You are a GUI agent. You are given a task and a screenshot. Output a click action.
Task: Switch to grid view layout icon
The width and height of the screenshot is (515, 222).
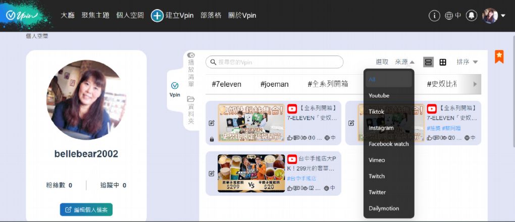(443, 62)
